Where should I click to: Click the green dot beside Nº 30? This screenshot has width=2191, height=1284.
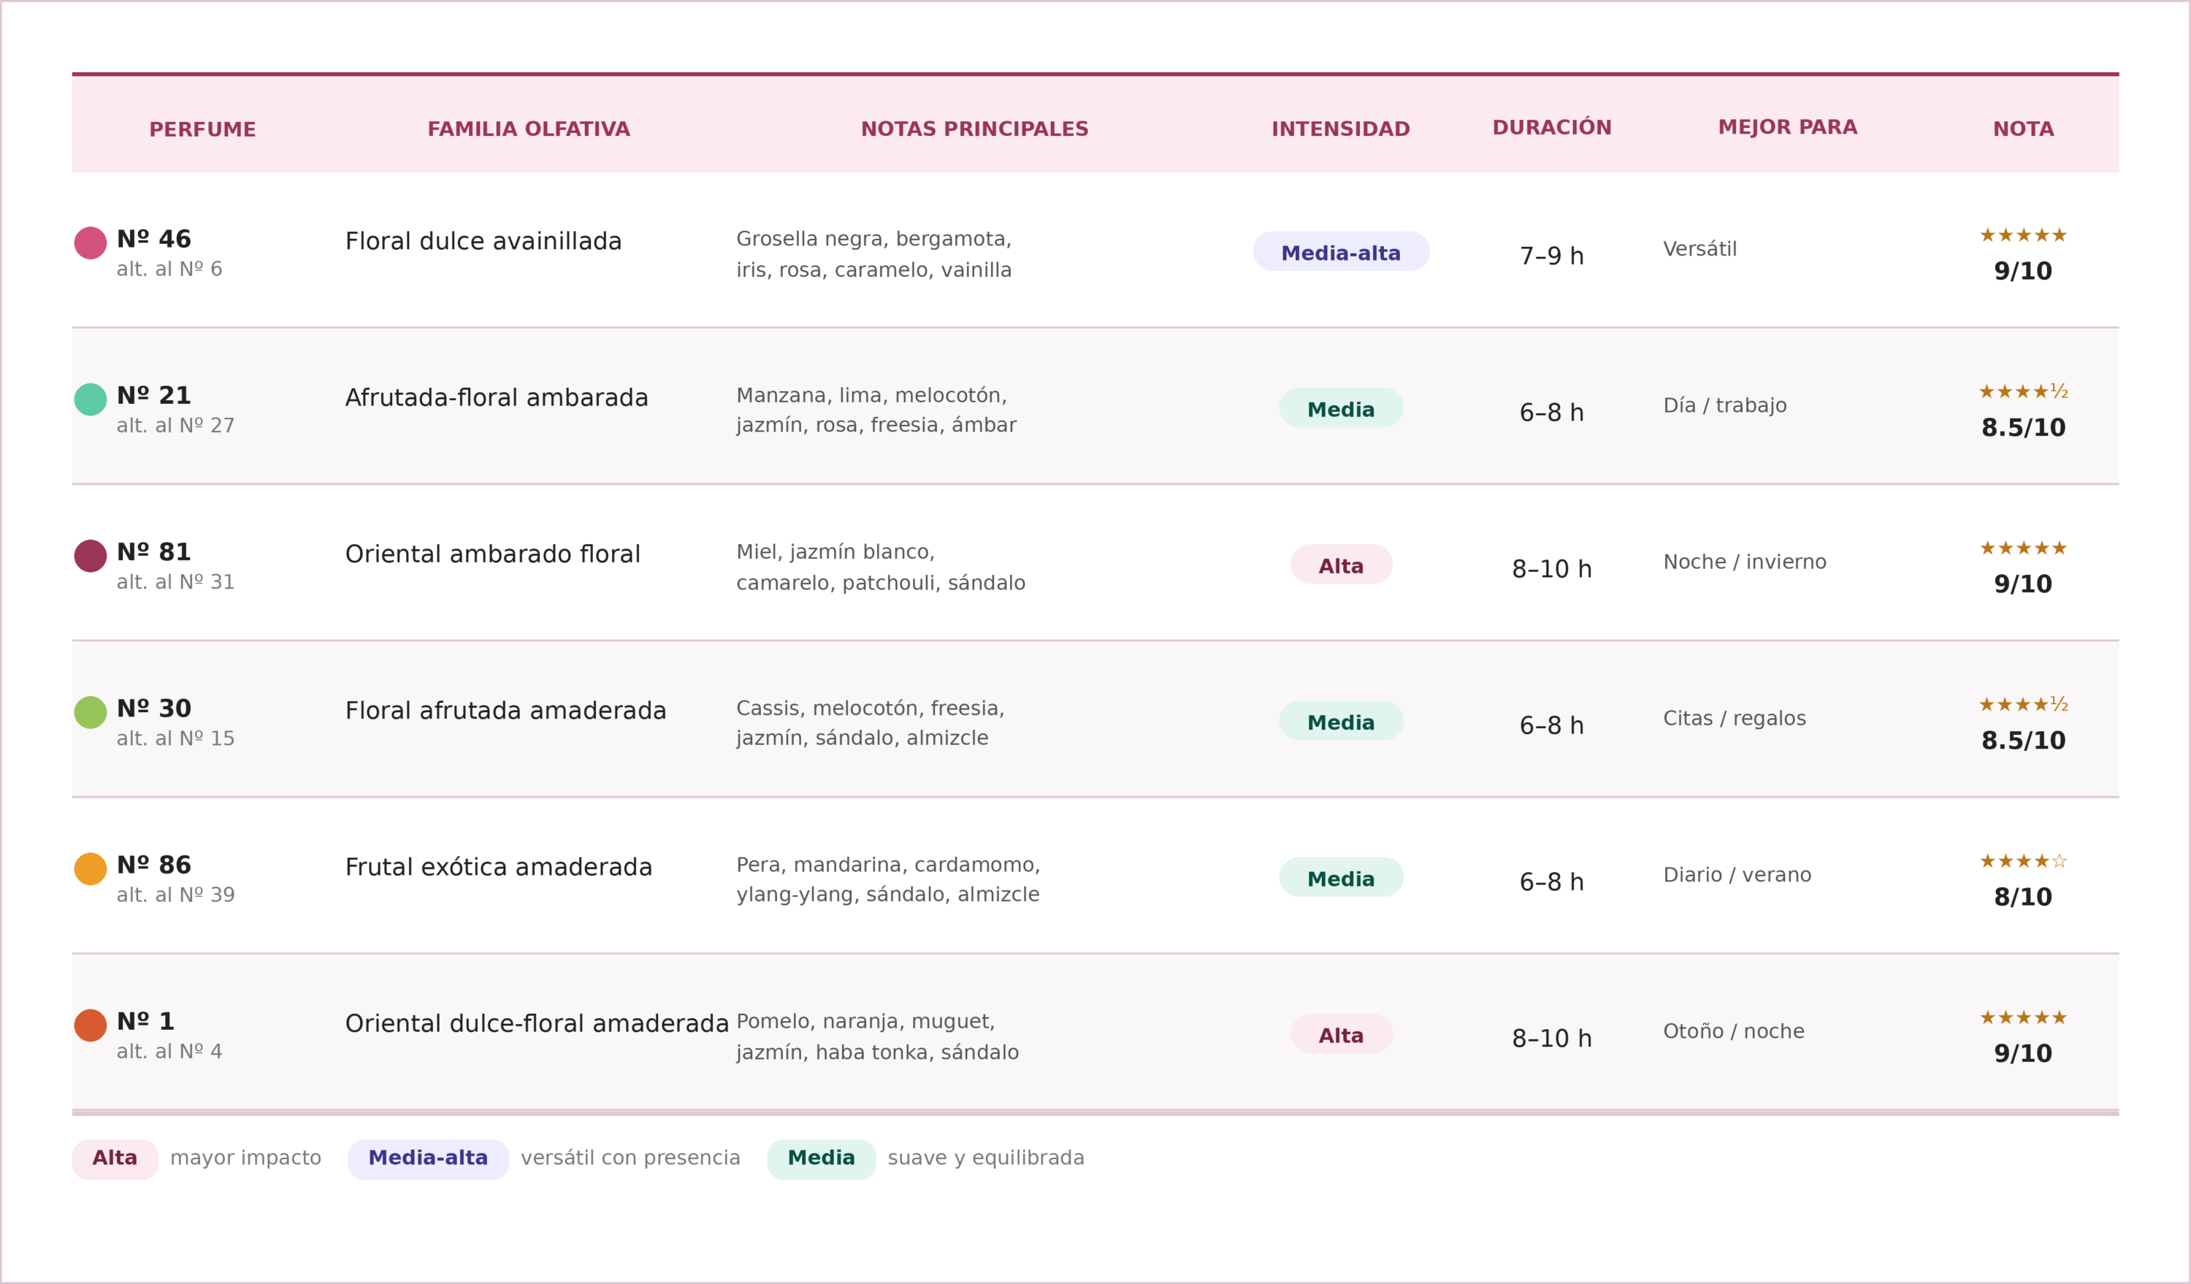tap(91, 713)
